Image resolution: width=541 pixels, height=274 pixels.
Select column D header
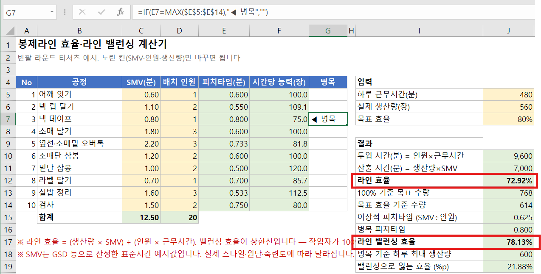click(x=180, y=30)
